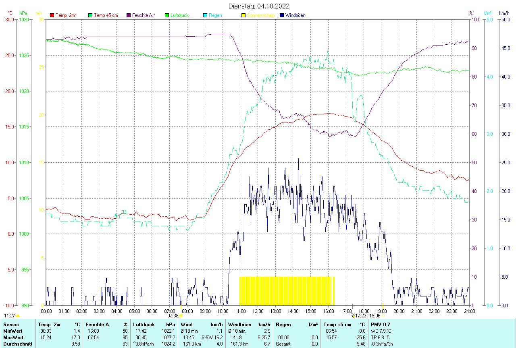Click the '11:27' sunshine duration label
Image resolution: width=516 pixels, height=348 pixels.
(10, 316)
